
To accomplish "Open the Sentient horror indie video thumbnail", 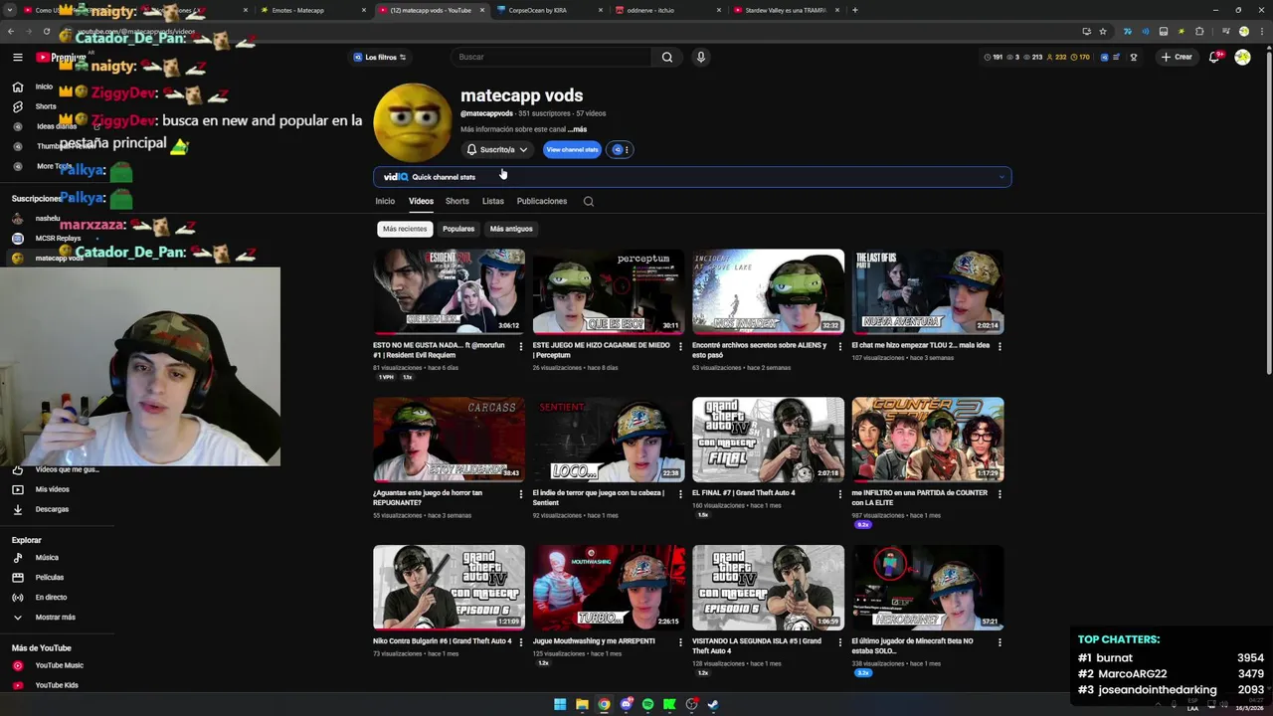I will pos(609,440).
